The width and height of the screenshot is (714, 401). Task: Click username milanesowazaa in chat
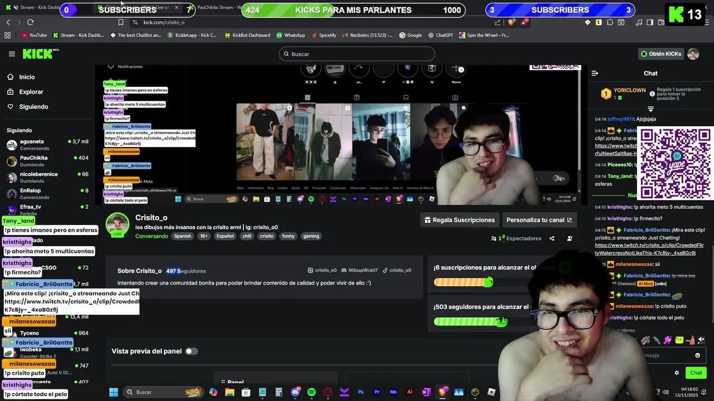pyautogui.click(x=635, y=264)
